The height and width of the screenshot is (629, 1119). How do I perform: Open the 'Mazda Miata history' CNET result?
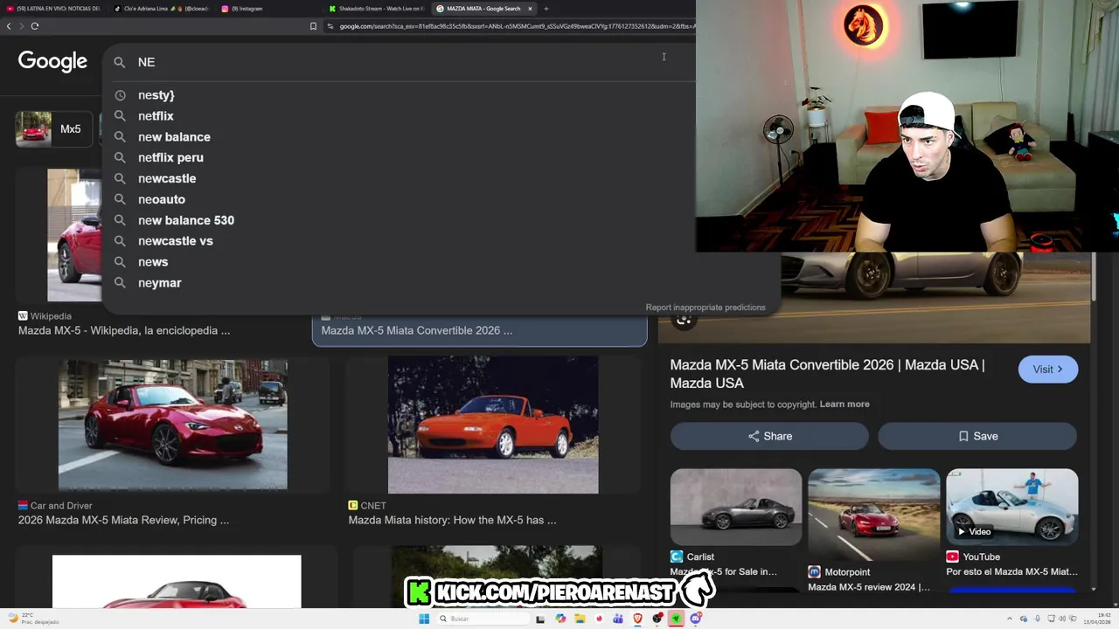[x=452, y=520]
